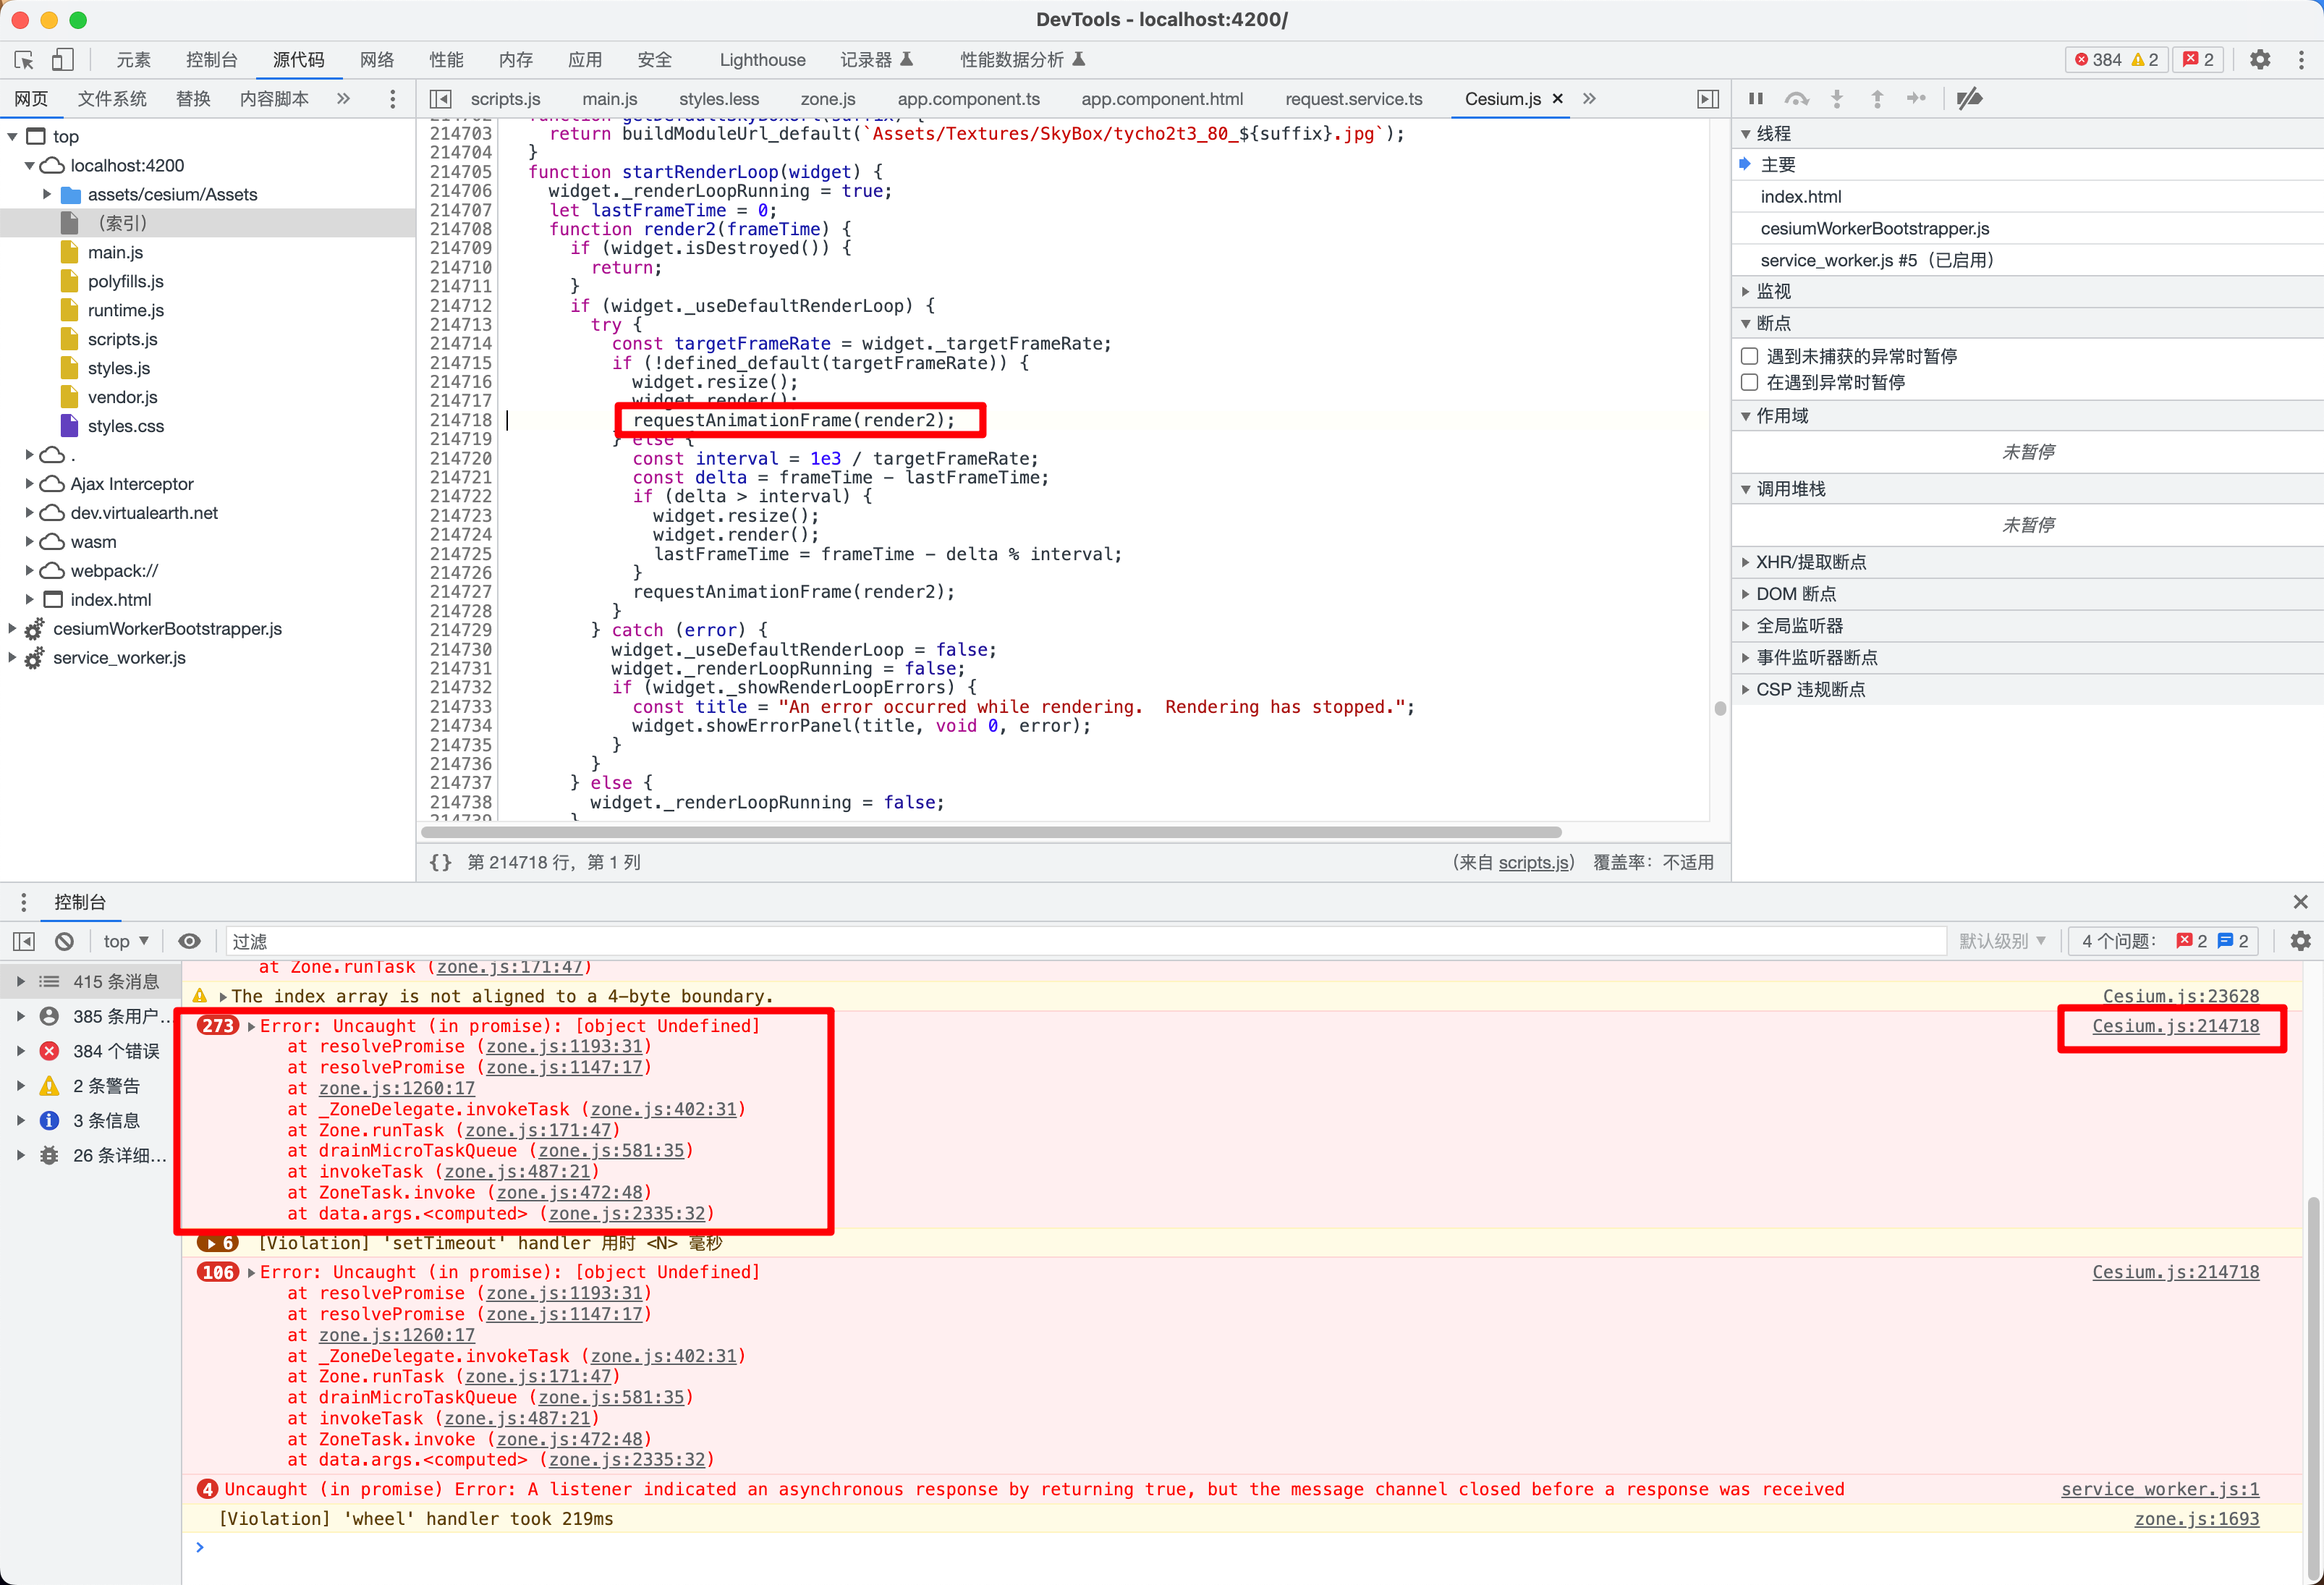Switch to the 网络 panel tab
The width and height of the screenshot is (2324, 1585).
point(377,60)
